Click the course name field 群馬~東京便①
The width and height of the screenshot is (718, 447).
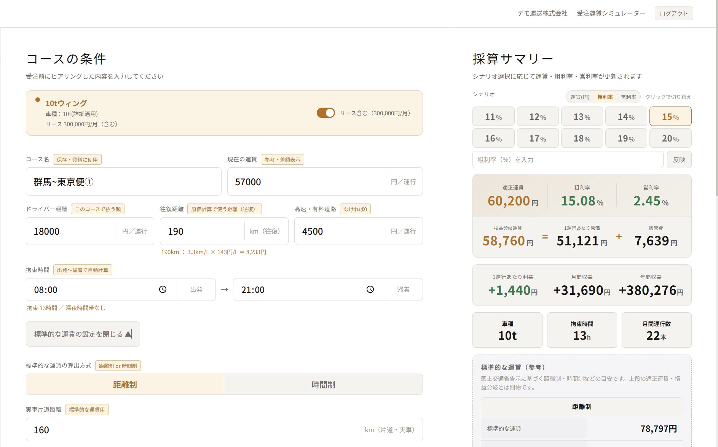pos(124,182)
